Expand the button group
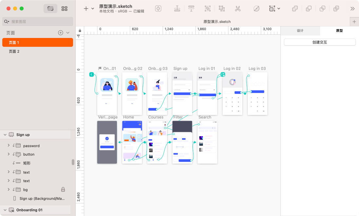The width and height of the screenshot is (359, 216). pyautogui.click(x=9, y=154)
